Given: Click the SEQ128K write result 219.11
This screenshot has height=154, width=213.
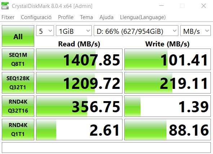Looking at the screenshot, I should pyautogui.click(x=168, y=83).
